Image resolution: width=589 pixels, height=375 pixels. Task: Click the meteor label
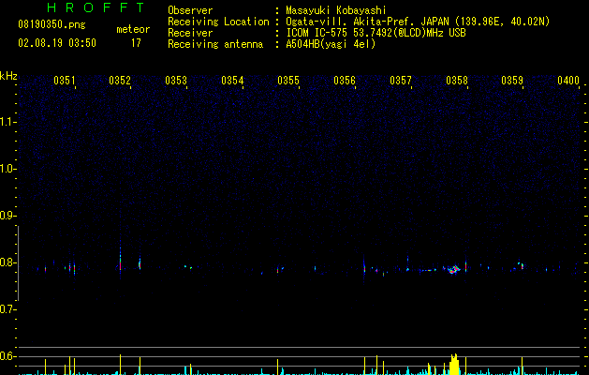click(133, 29)
